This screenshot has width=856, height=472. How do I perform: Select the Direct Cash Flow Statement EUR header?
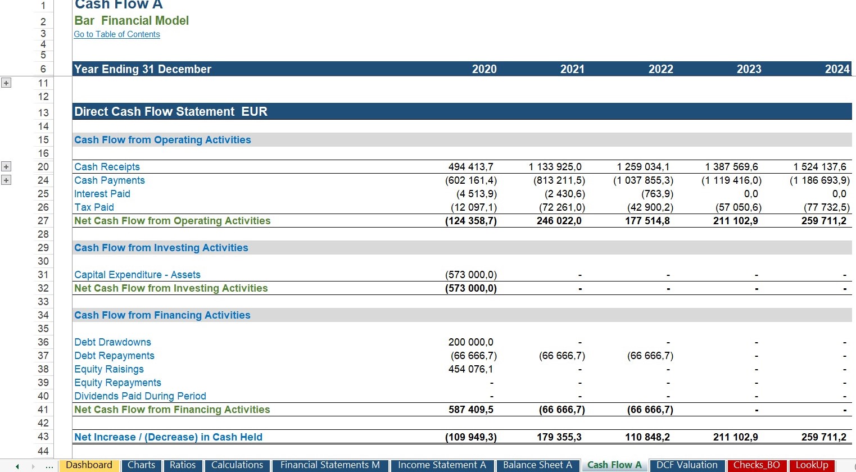170,111
